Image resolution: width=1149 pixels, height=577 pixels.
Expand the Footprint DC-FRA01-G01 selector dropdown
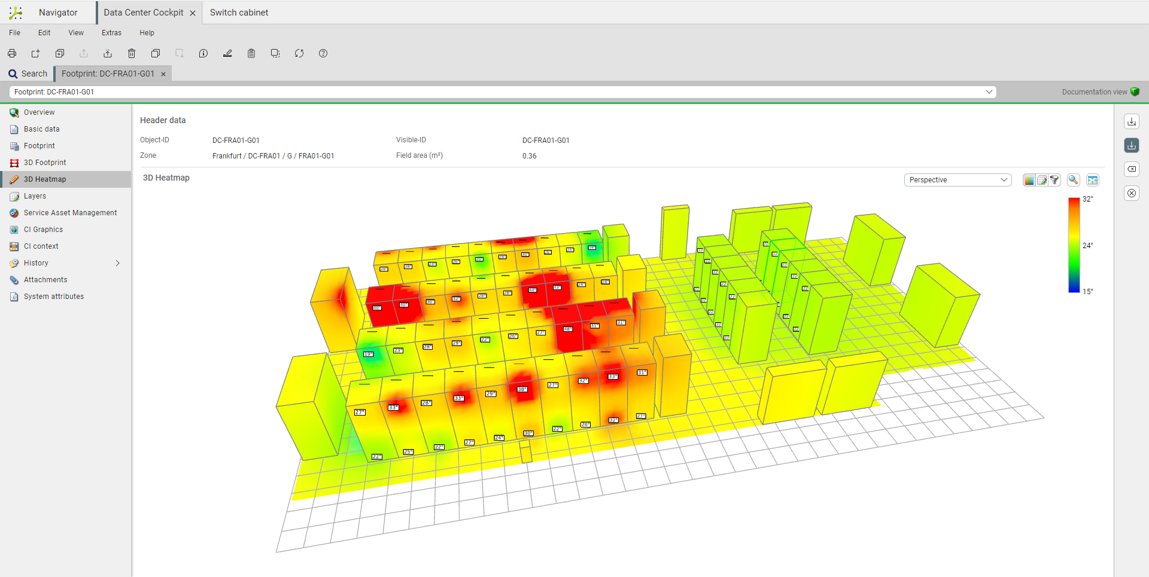(x=989, y=91)
